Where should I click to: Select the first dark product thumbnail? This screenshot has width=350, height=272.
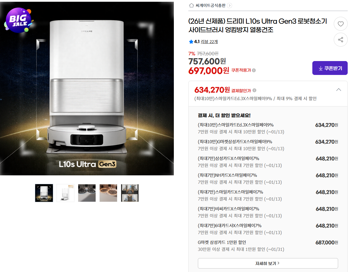pyautogui.click(x=44, y=193)
